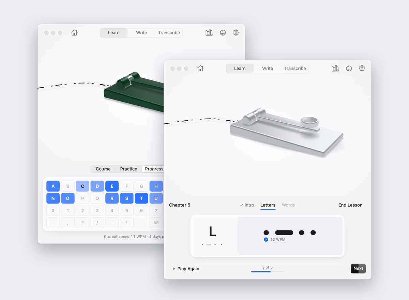Switch to Write tab in front window
The width and height of the screenshot is (409, 300).
[x=267, y=68]
